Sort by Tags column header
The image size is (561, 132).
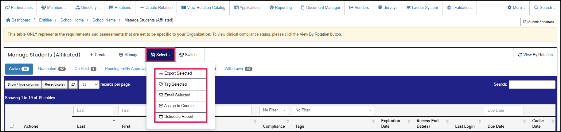(300, 126)
